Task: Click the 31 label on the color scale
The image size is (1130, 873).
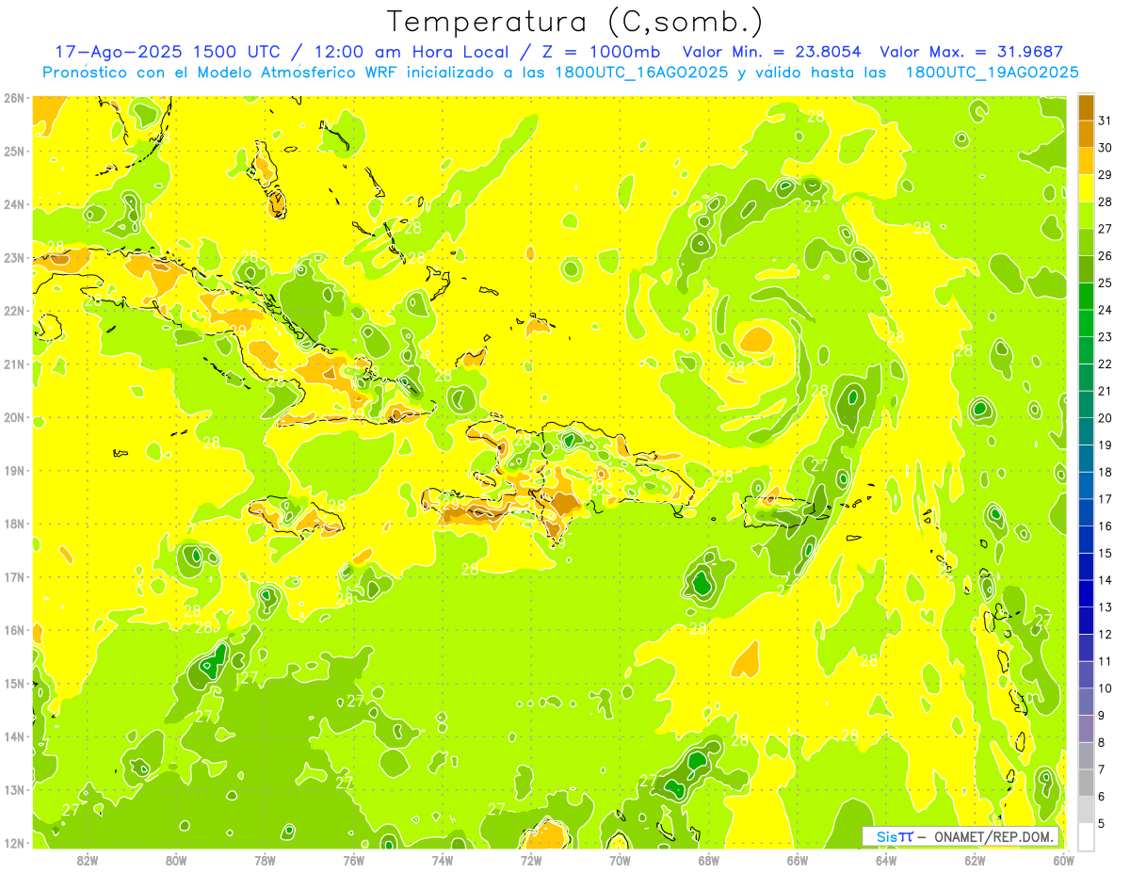Action: click(1106, 121)
